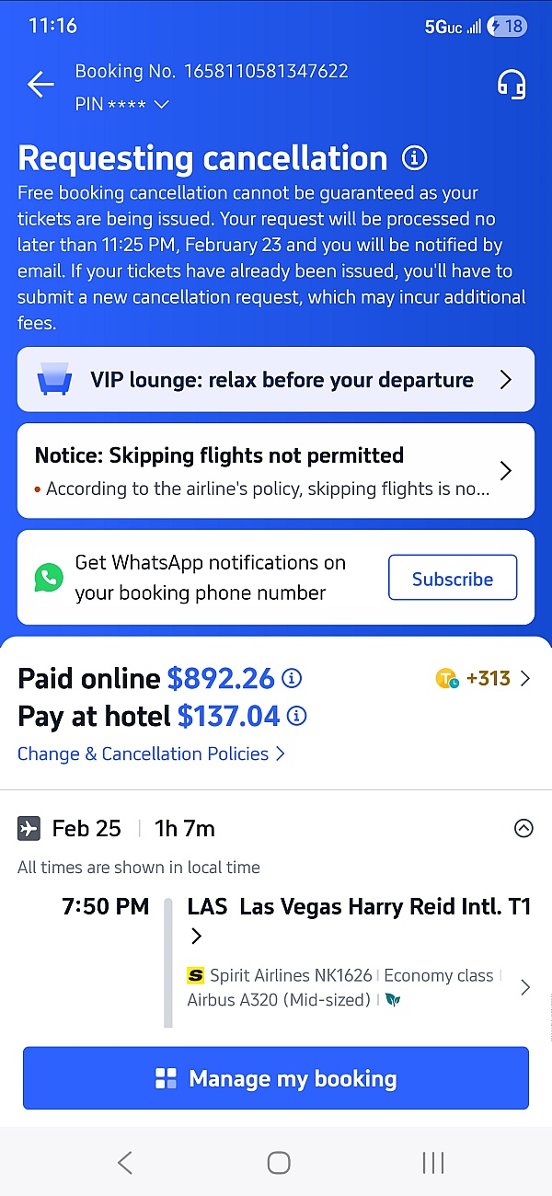Open customer support headset icon
The image size is (552, 1196).
point(512,85)
